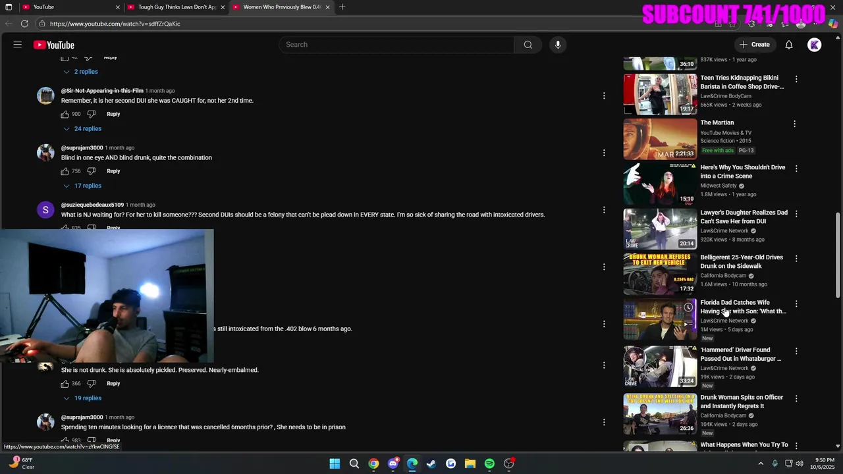Open @suprajam3000 channel from 'Blind in one eye' comment
This screenshot has width=843, height=474.
pos(82,148)
